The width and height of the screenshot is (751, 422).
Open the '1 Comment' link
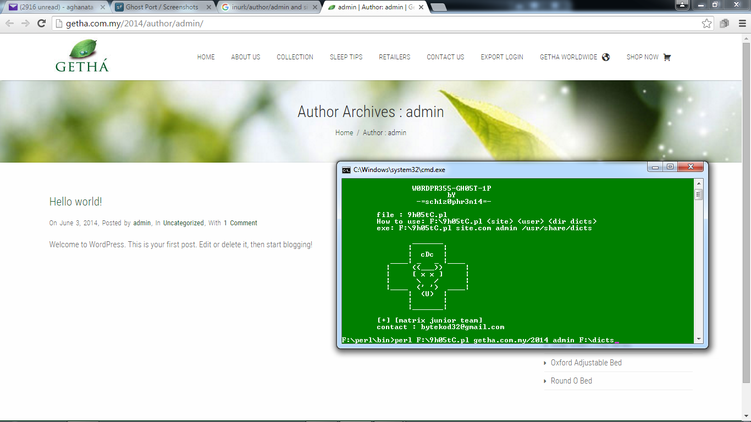[240, 223]
